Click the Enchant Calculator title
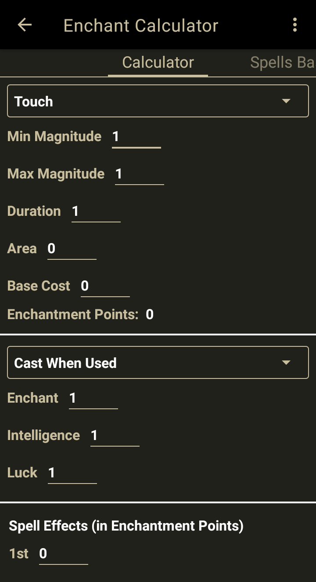Viewport: 316px width, 582px height. tap(141, 25)
